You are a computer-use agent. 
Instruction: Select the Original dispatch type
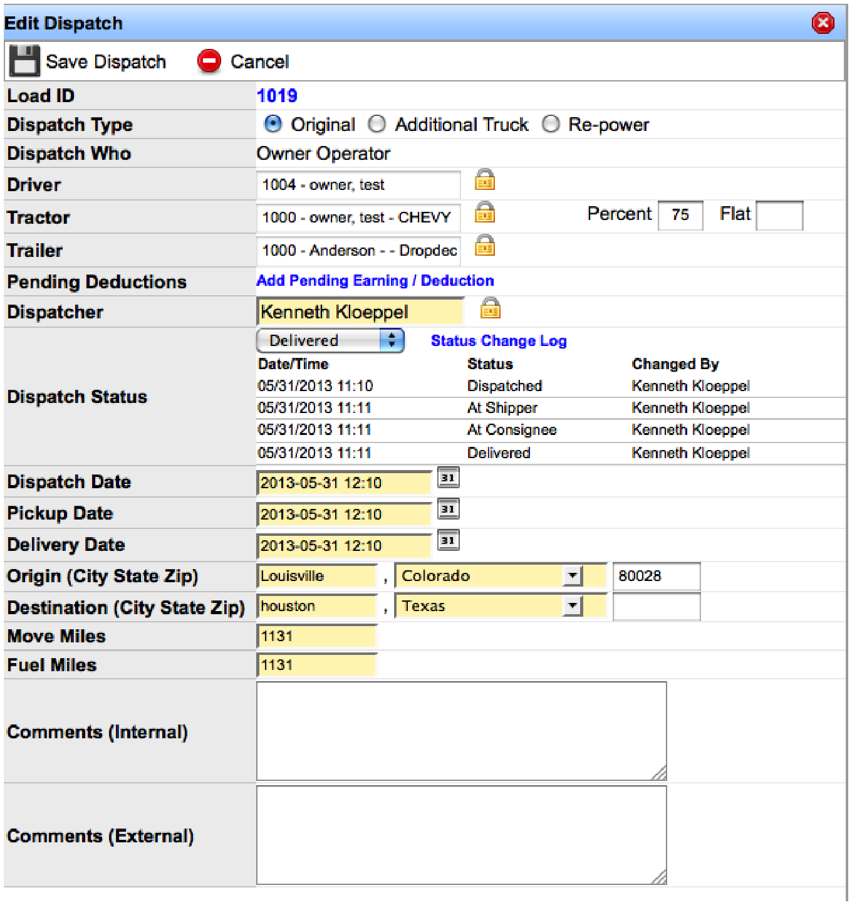(273, 124)
